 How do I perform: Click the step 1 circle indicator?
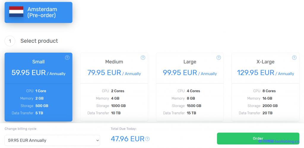tap(10, 41)
